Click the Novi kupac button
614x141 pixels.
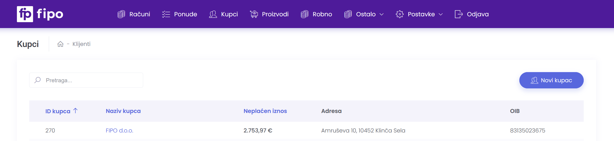(551, 80)
